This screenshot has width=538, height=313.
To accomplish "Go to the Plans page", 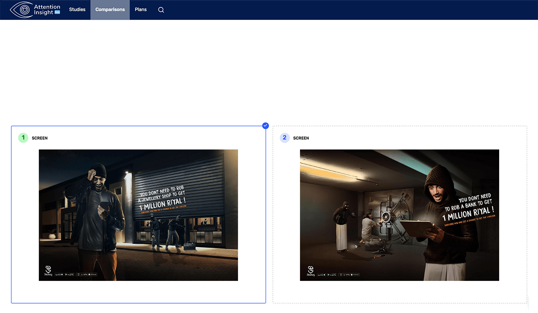I will coord(141,9).
